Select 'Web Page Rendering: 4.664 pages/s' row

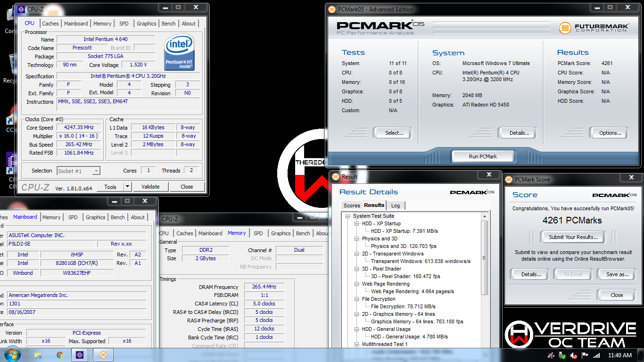413,291
